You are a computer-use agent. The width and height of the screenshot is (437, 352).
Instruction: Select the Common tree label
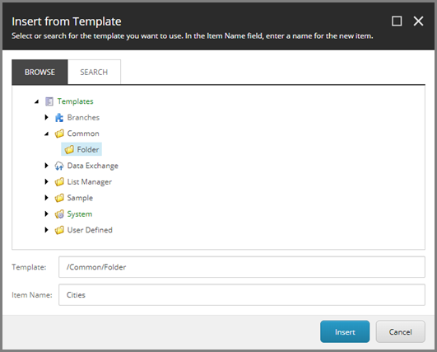tap(83, 134)
